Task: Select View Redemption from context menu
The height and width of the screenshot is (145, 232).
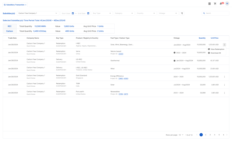Action: pyautogui.click(x=217, y=49)
